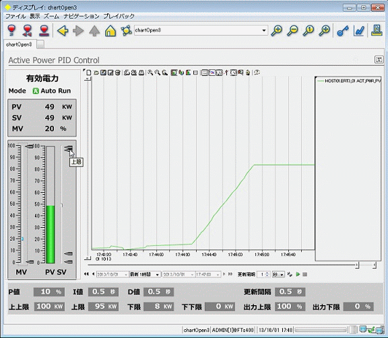
Task: Click the chart horizontal scrollbar handle
Action: [357, 265]
